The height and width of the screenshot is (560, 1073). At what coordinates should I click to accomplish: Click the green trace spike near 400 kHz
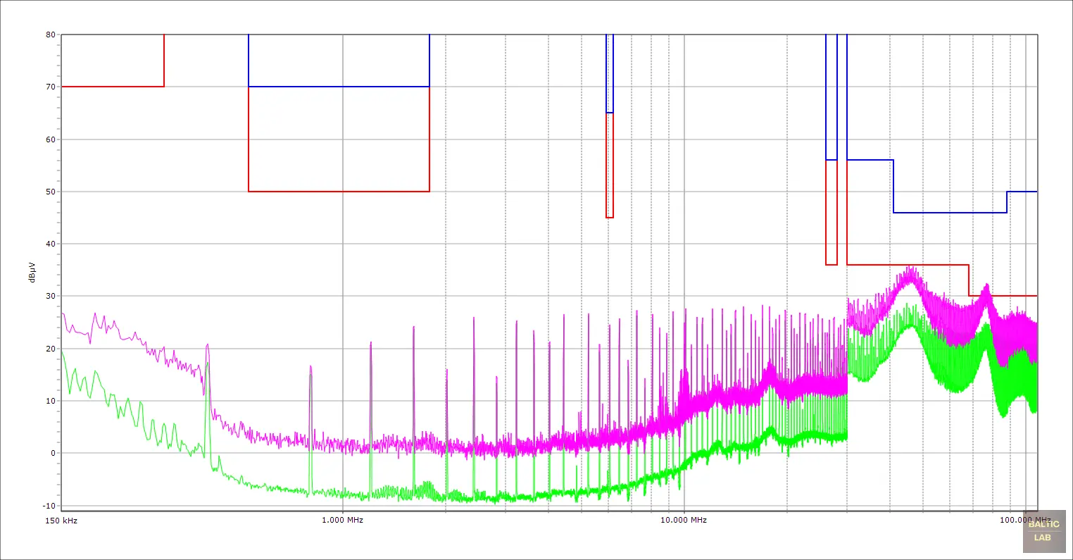pyautogui.click(x=207, y=364)
